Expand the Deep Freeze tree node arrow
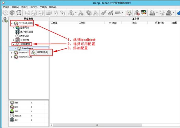Image resolution: width=180 pixels, height=128 pixels. tap(15, 48)
